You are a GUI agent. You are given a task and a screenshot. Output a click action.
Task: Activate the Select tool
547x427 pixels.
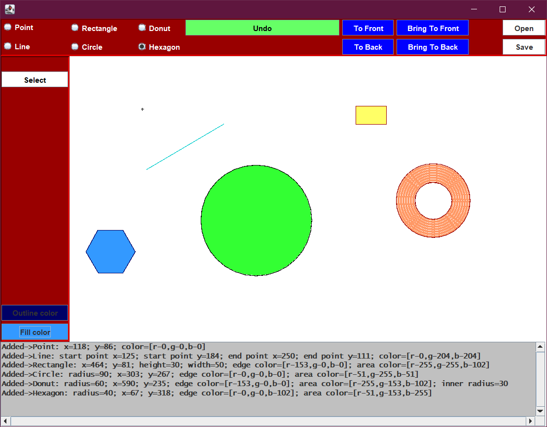pos(35,79)
